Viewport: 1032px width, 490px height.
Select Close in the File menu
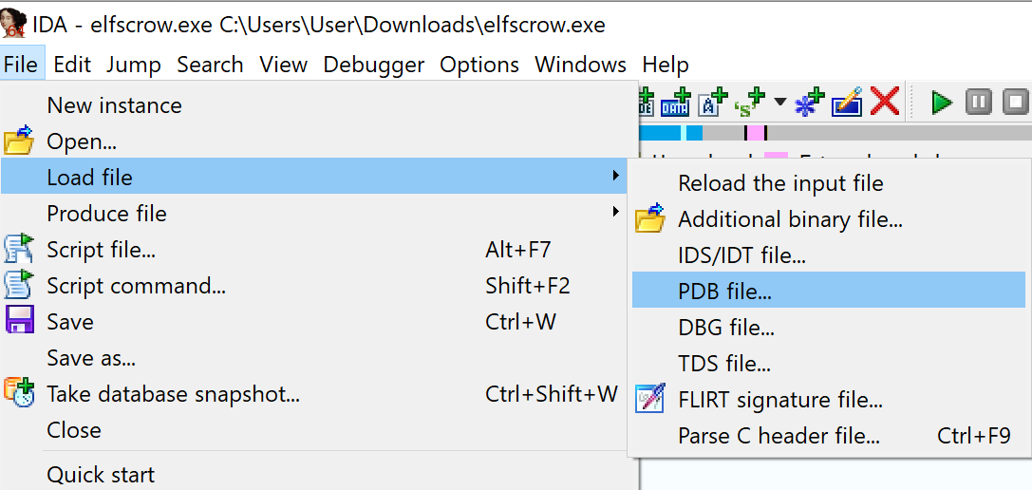point(320,430)
